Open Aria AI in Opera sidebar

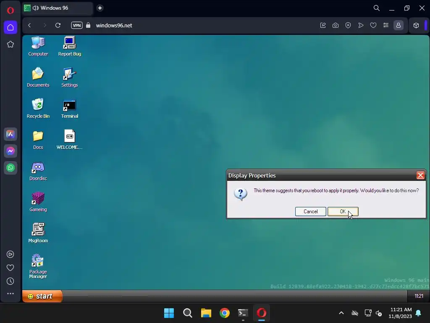coord(10,134)
